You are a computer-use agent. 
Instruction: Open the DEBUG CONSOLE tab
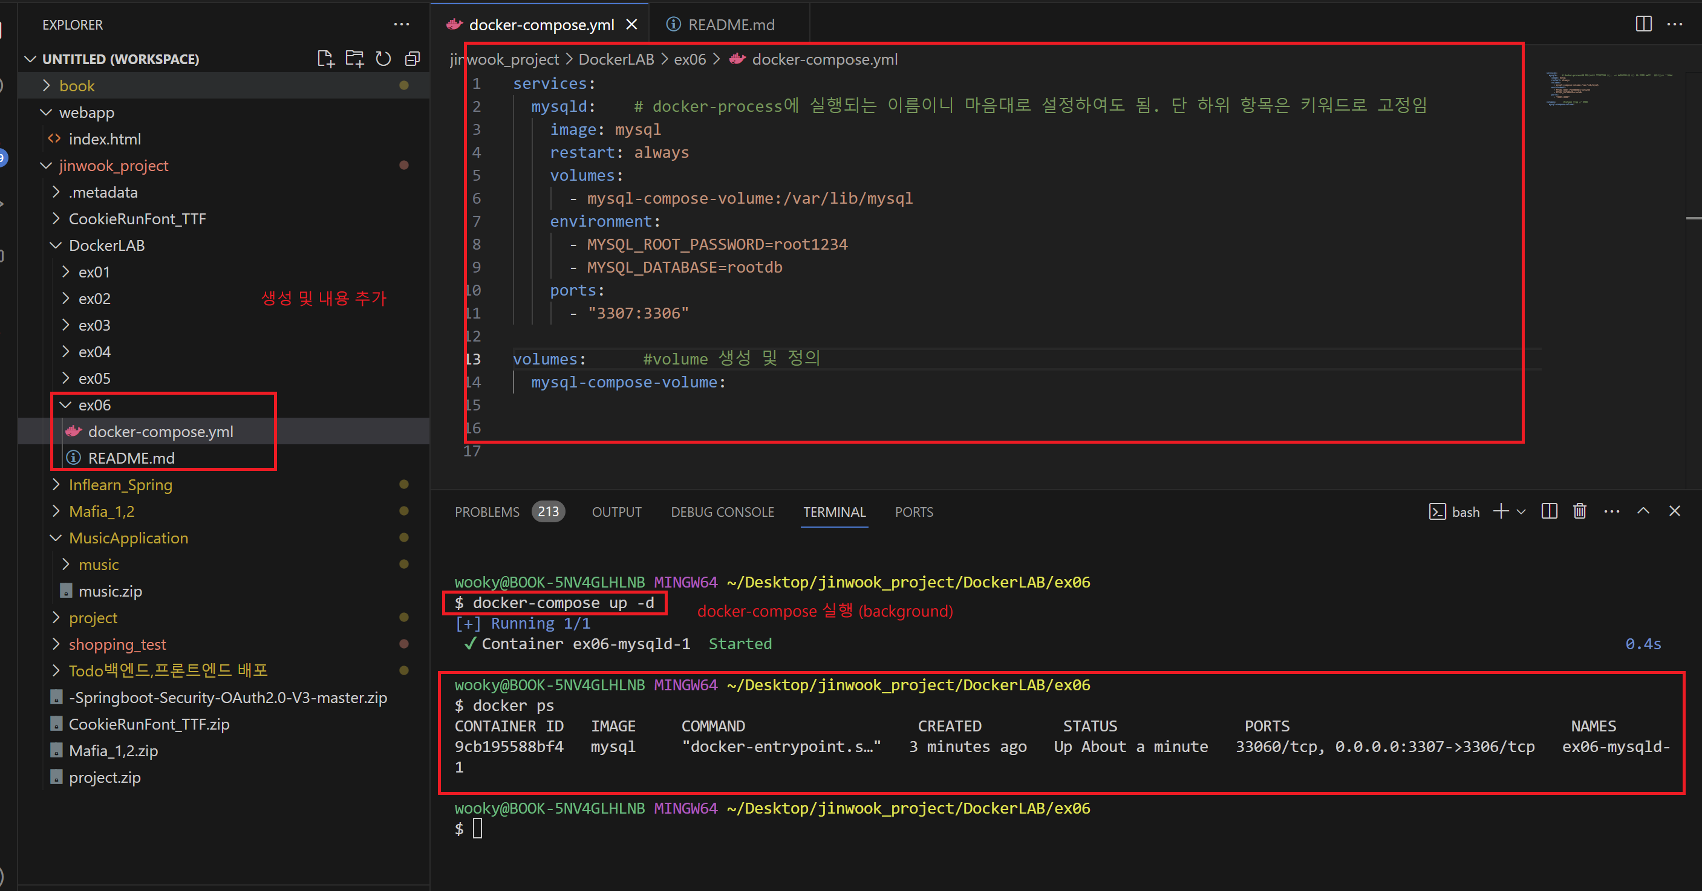tap(722, 512)
